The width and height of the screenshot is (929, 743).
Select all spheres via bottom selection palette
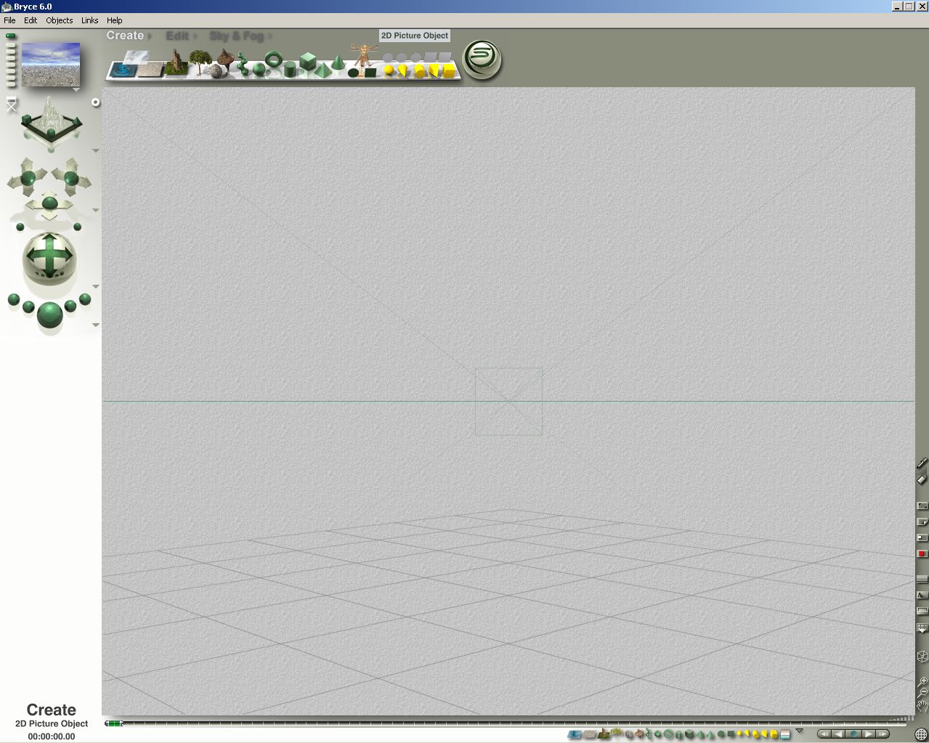point(658,734)
